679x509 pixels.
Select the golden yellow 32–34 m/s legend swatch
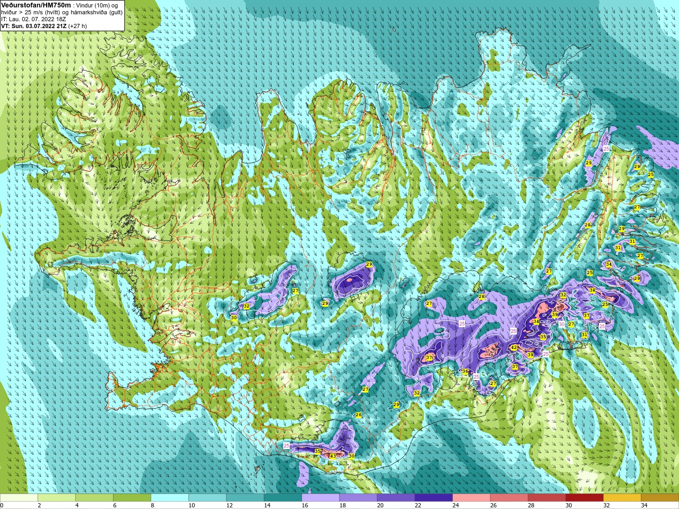[622, 498]
